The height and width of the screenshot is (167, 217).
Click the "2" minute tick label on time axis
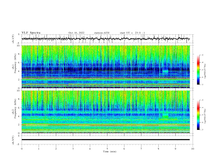click(56, 149)
